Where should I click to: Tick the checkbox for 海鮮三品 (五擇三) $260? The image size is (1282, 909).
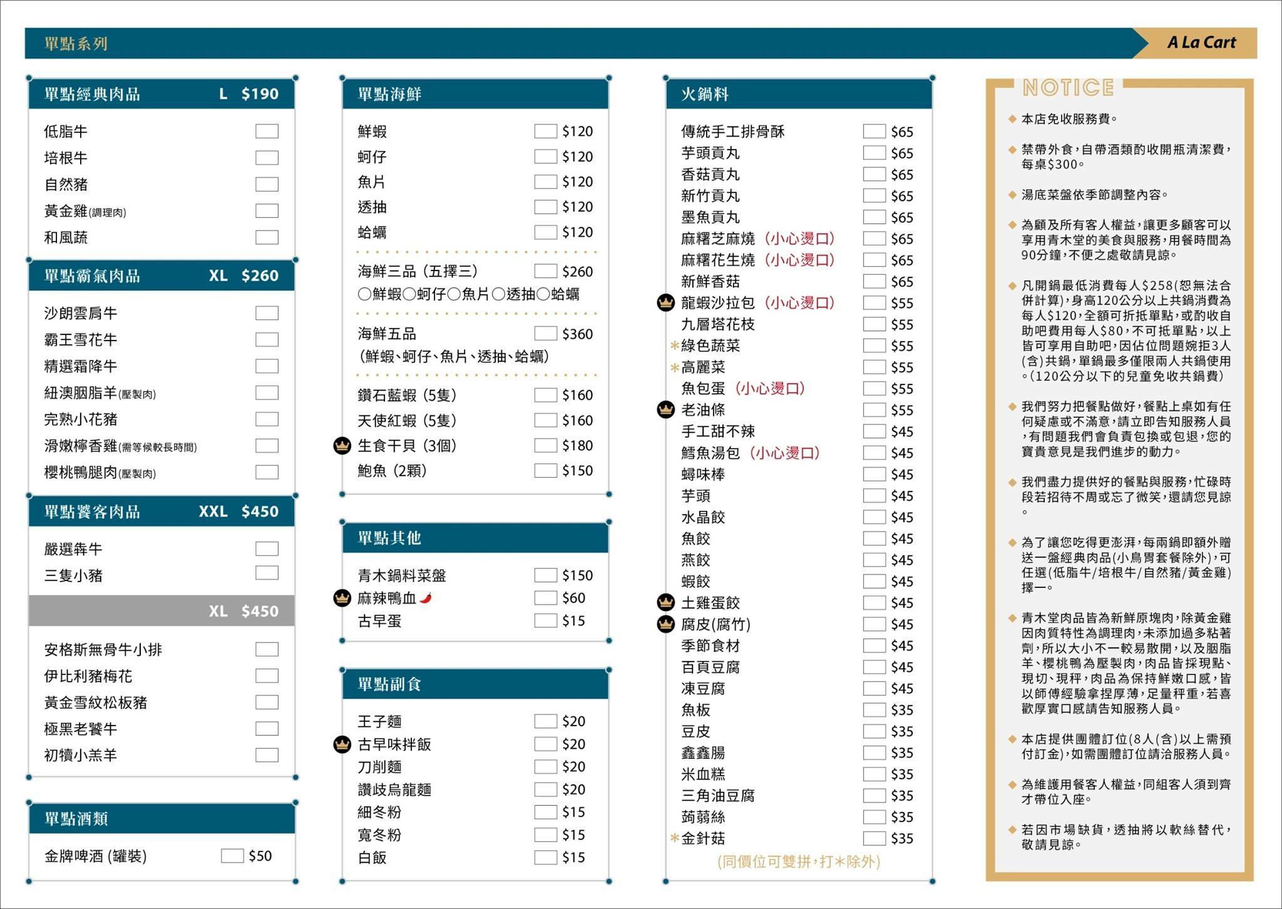point(546,271)
